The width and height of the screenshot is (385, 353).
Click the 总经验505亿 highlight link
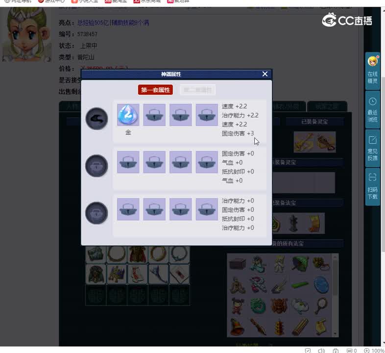click(x=93, y=23)
